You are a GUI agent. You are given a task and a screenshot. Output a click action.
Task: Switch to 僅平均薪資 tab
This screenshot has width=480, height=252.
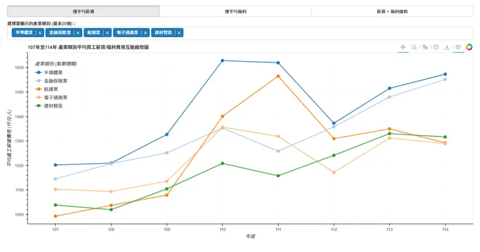tap(83, 11)
